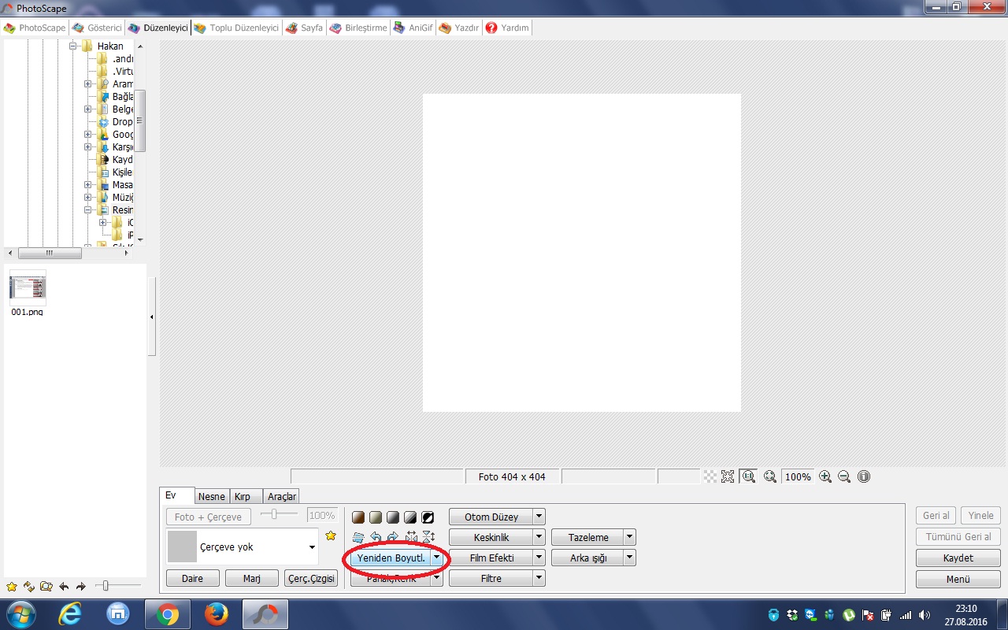Open the Tazeleme dropdown arrow

(630, 538)
